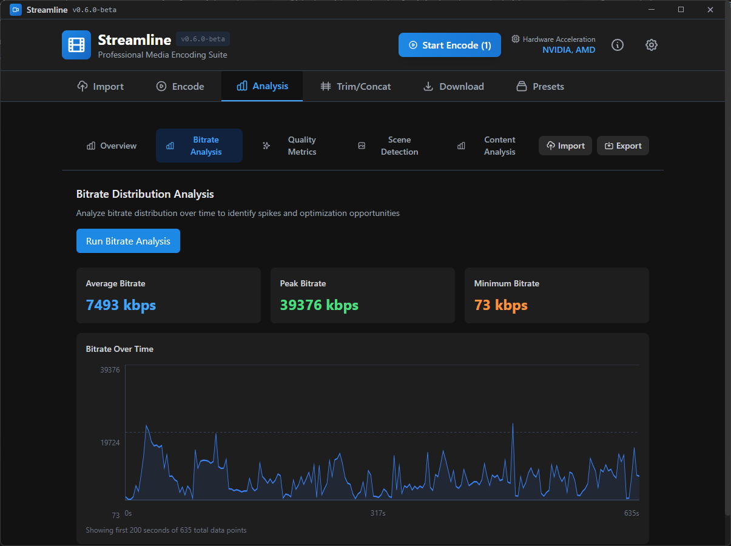
Task: Switch to the Trim/Concat tab
Action: pyautogui.click(x=356, y=86)
